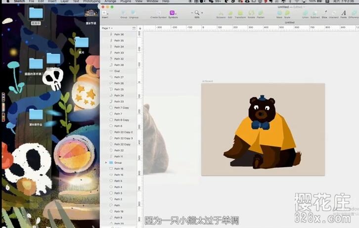Select the Path 26 layer

pyautogui.click(x=119, y=83)
